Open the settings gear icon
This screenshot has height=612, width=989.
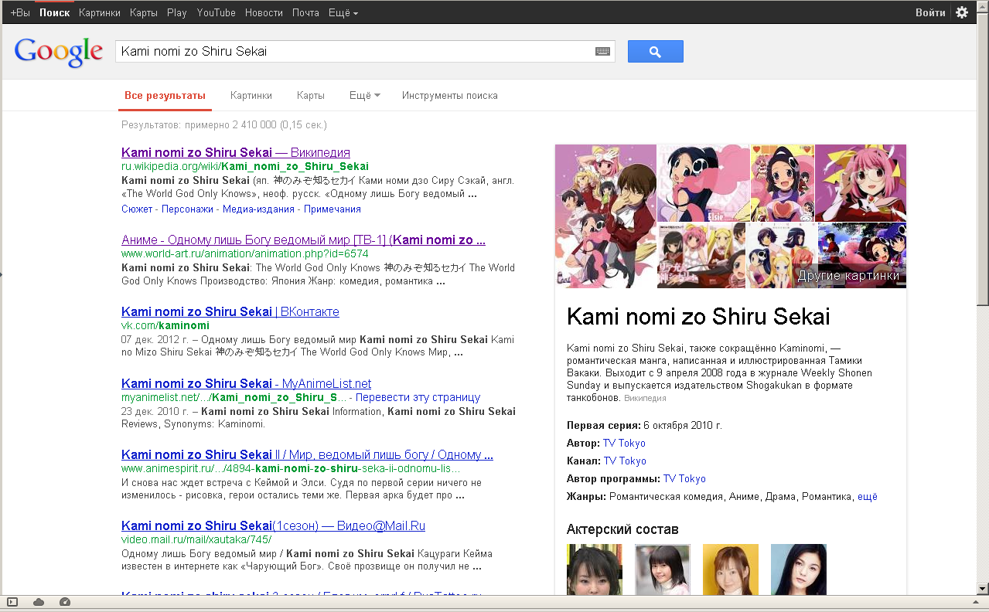tap(962, 12)
